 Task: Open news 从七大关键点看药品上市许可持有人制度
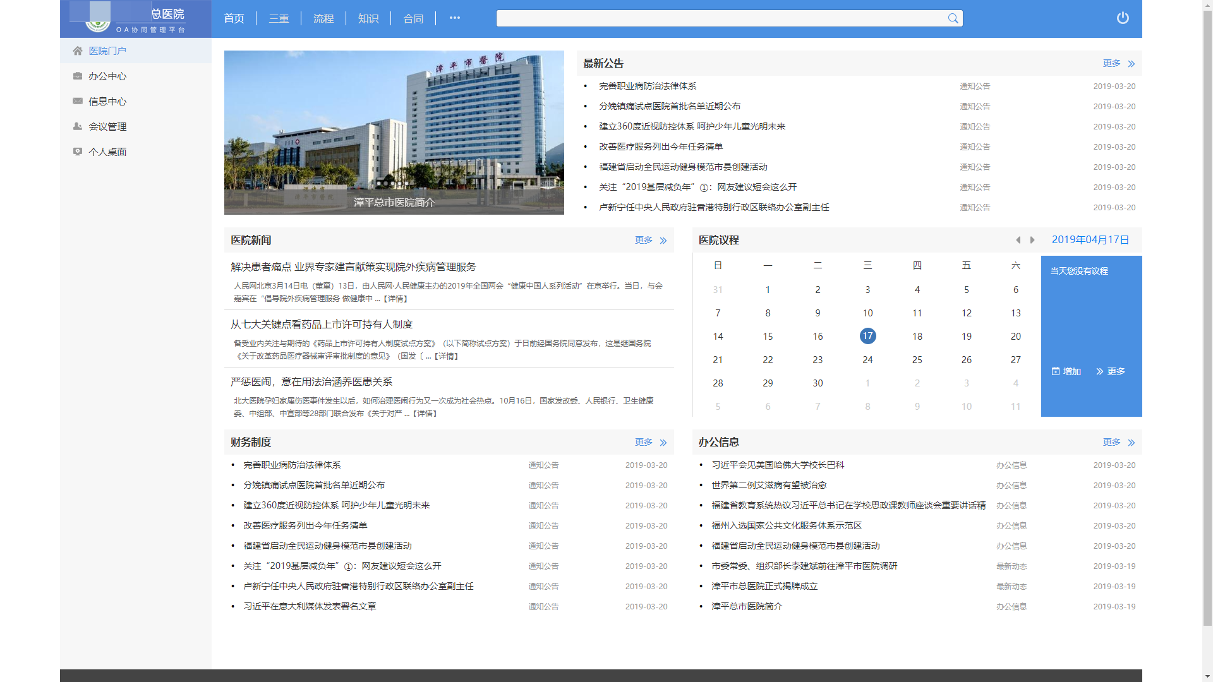click(322, 324)
